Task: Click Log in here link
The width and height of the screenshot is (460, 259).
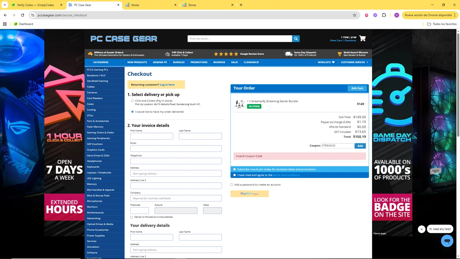Action: tap(167, 85)
